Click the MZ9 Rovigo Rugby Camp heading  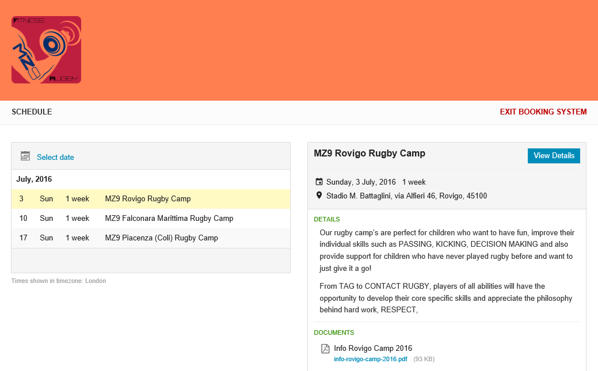pyautogui.click(x=370, y=154)
